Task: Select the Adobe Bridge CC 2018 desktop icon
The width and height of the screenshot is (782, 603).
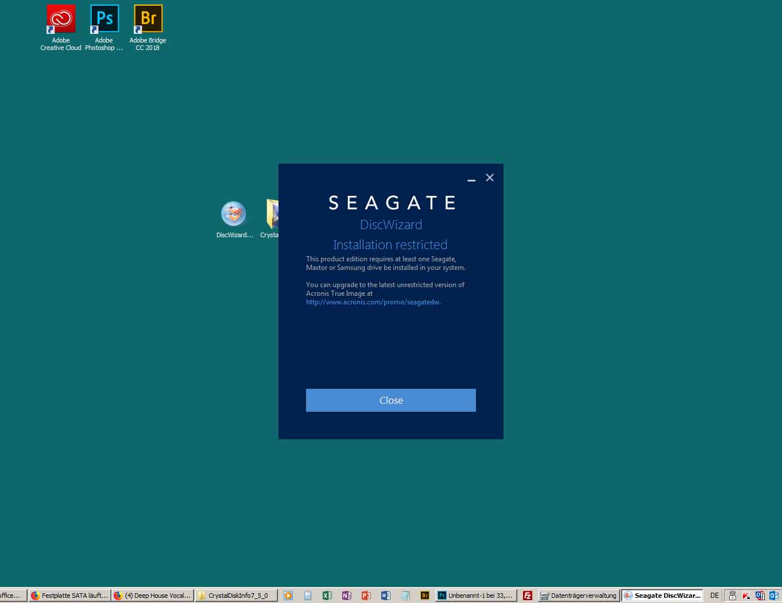Action: pyautogui.click(x=148, y=28)
